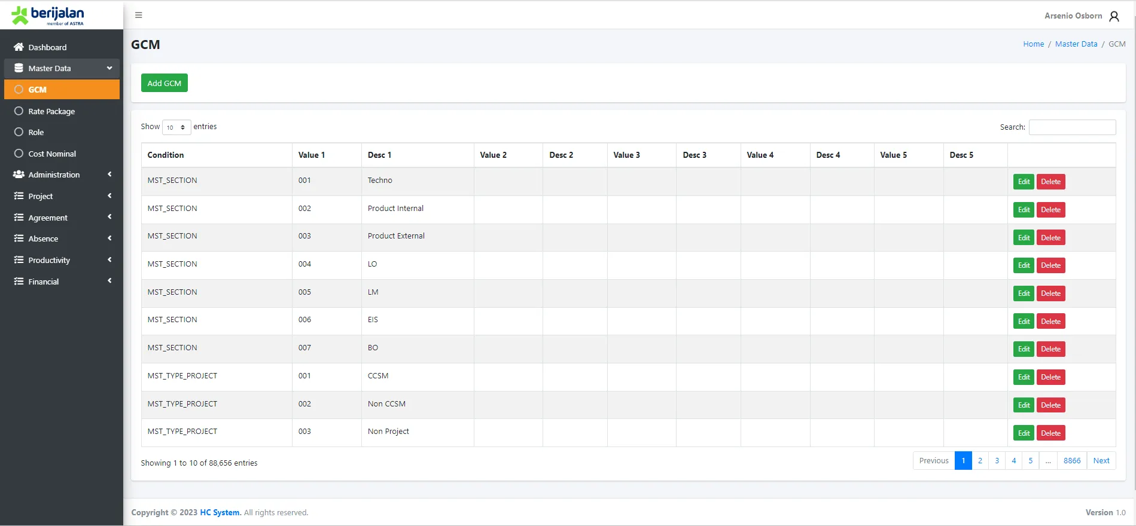Click the hamburger sidebar toggle icon
Image resolution: width=1136 pixels, height=526 pixels.
click(x=139, y=15)
